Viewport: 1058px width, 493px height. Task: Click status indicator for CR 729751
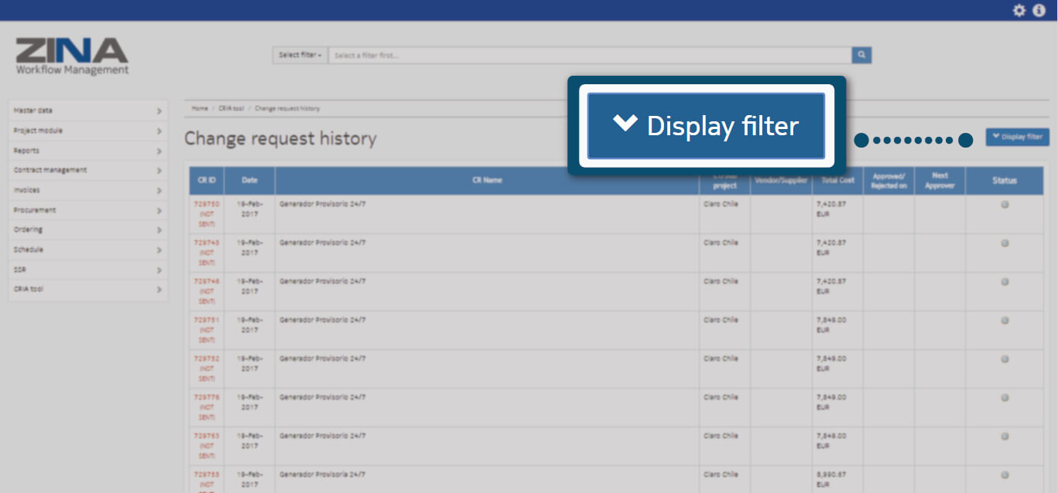(x=1005, y=321)
